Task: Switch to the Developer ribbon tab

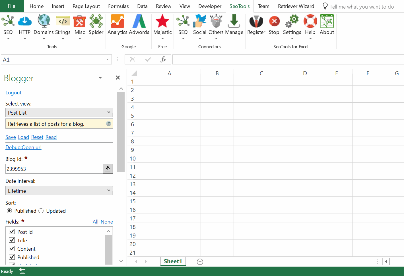Action: click(x=210, y=6)
